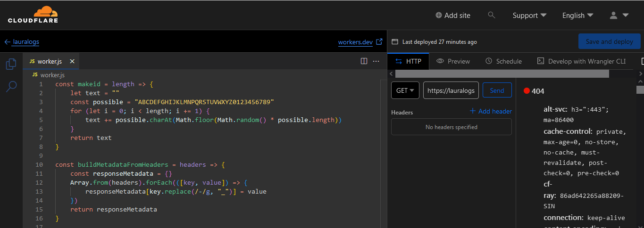Open the editor more actions ellipsis
Image resolution: width=644 pixels, height=228 pixels.
(x=376, y=61)
